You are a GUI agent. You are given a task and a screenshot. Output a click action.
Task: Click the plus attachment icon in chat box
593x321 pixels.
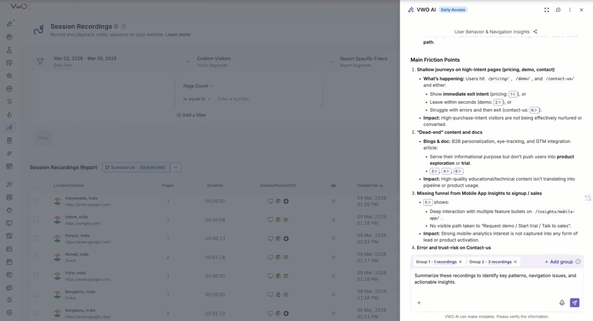click(x=419, y=302)
